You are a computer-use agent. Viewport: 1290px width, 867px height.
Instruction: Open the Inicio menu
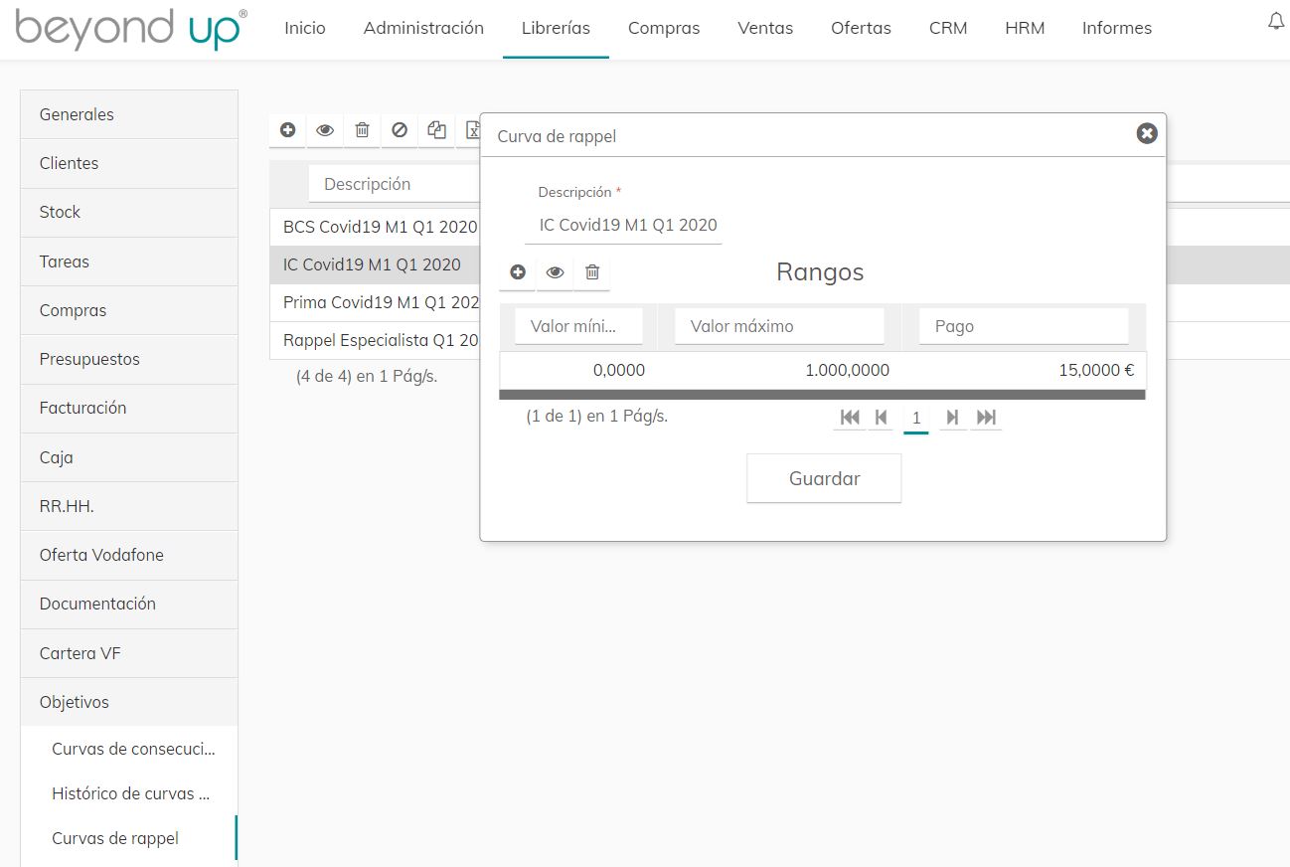pos(305,28)
